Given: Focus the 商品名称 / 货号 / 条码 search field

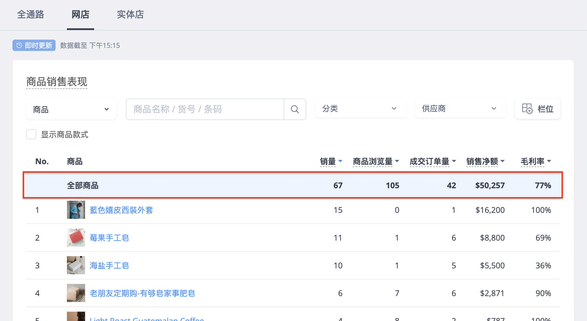Looking at the screenshot, I should click(x=205, y=109).
